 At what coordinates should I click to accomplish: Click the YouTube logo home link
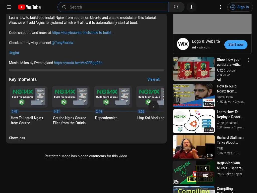tap(29, 7)
